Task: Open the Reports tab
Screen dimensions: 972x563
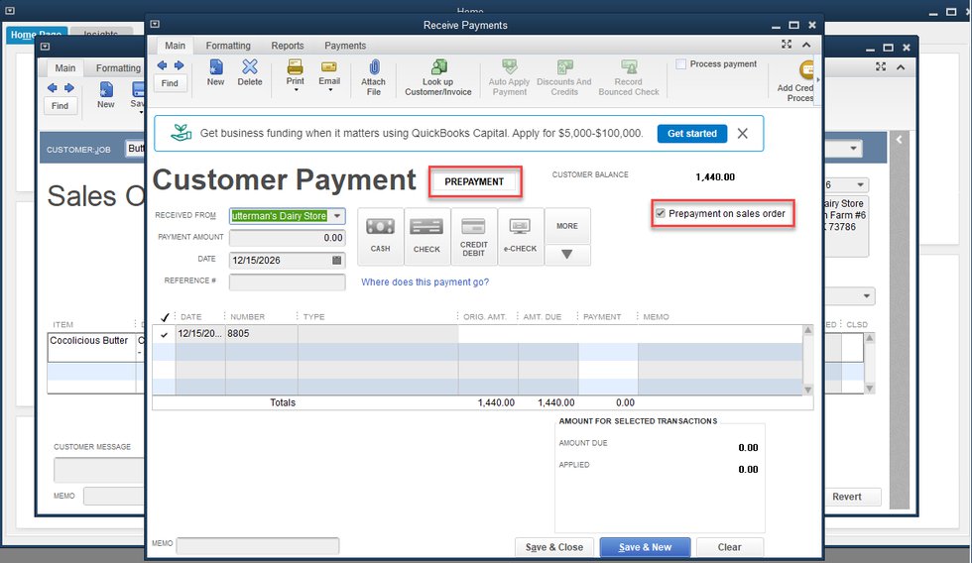Action: pos(288,46)
